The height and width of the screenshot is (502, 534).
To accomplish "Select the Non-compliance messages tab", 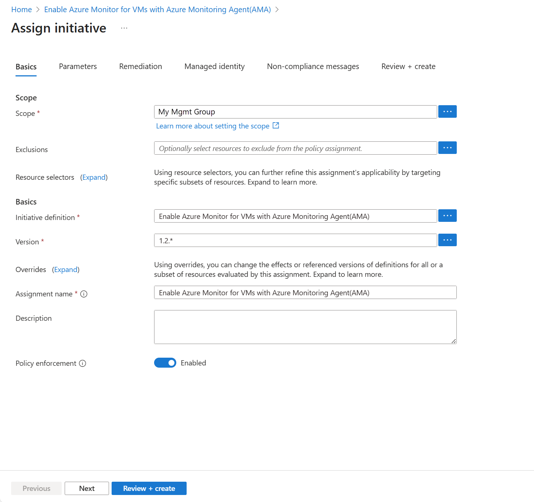I will click(313, 66).
